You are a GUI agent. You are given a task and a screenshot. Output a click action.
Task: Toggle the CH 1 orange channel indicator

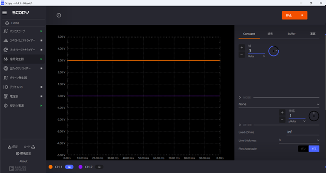(51, 167)
